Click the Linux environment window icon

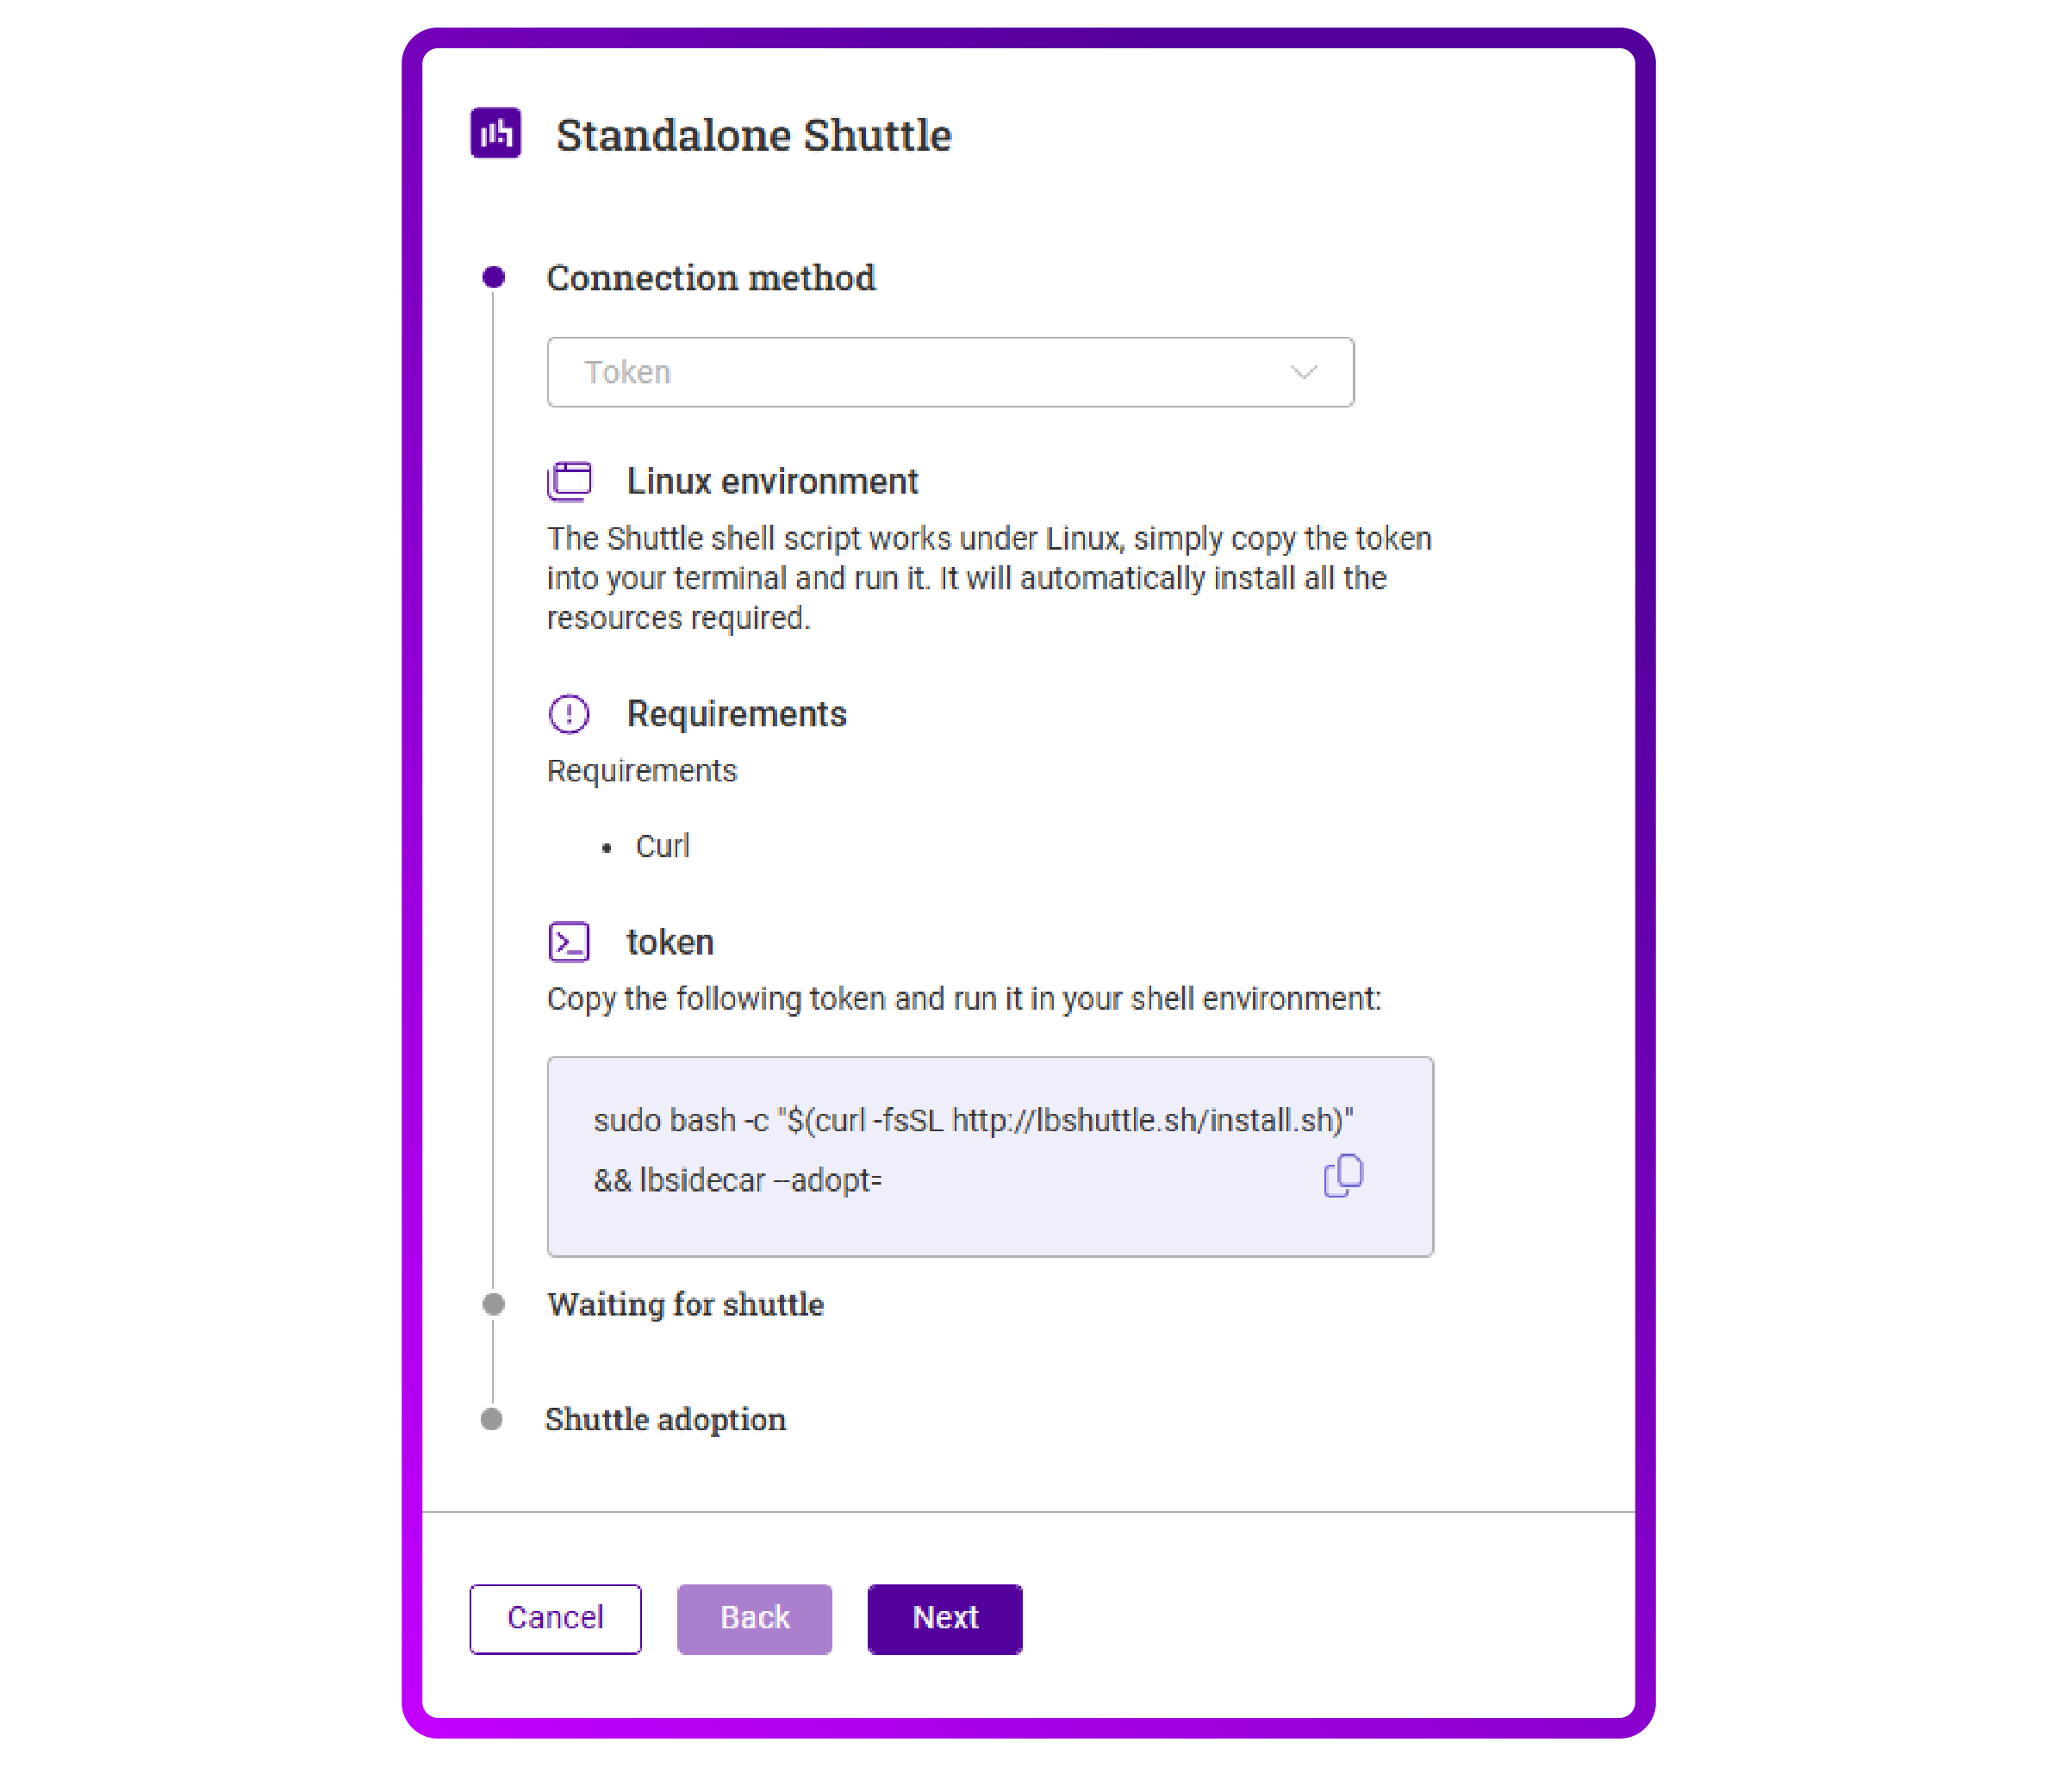pos(569,480)
